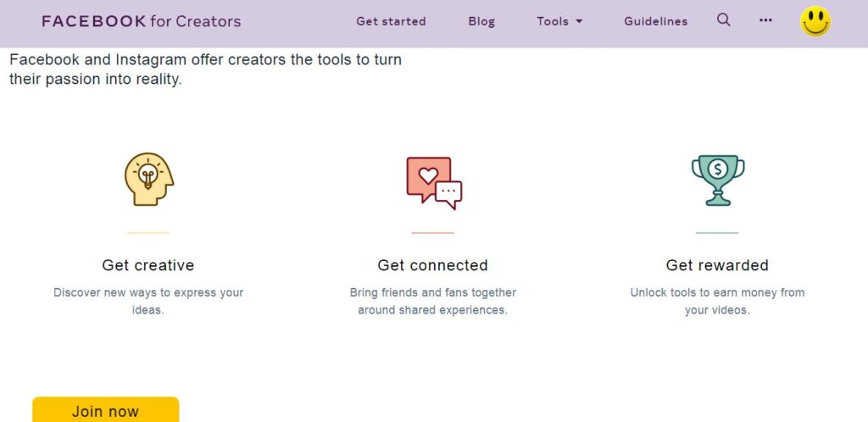This screenshot has height=422, width=868.
Task: Open the search magnifier icon
Action: (x=724, y=20)
